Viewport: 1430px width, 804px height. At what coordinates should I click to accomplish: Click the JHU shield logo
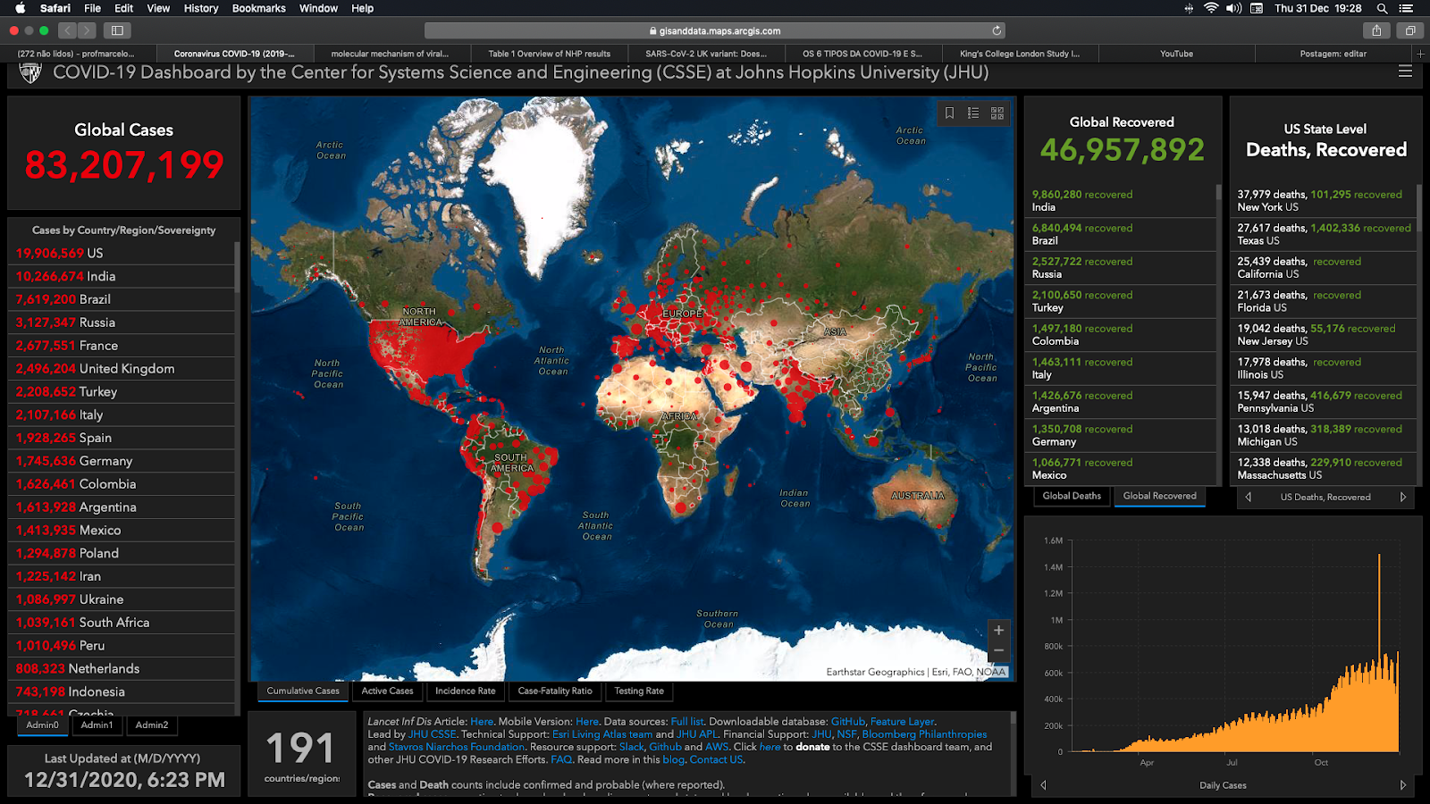pos(30,72)
